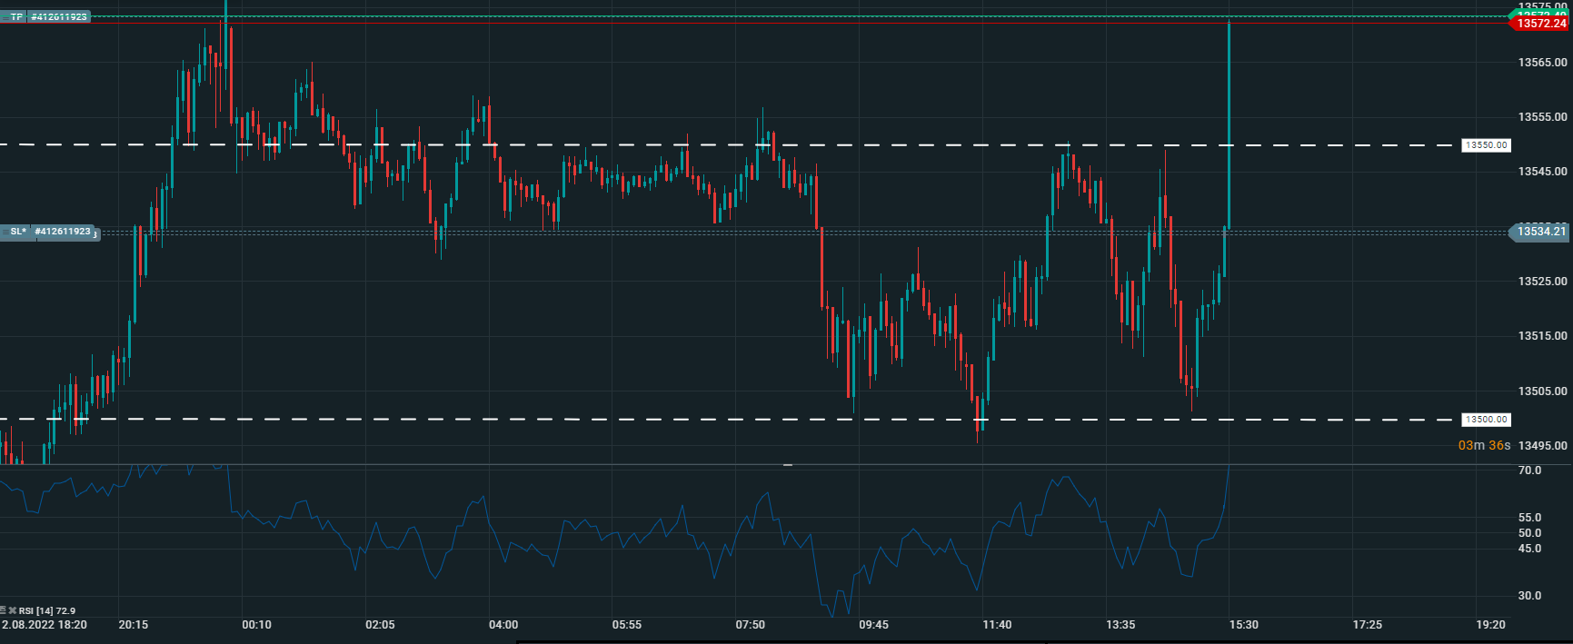The height and width of the screenshot is (644, 1573).
Task: Click RSI 55.0 level label
Action: tap(1529, 518)
